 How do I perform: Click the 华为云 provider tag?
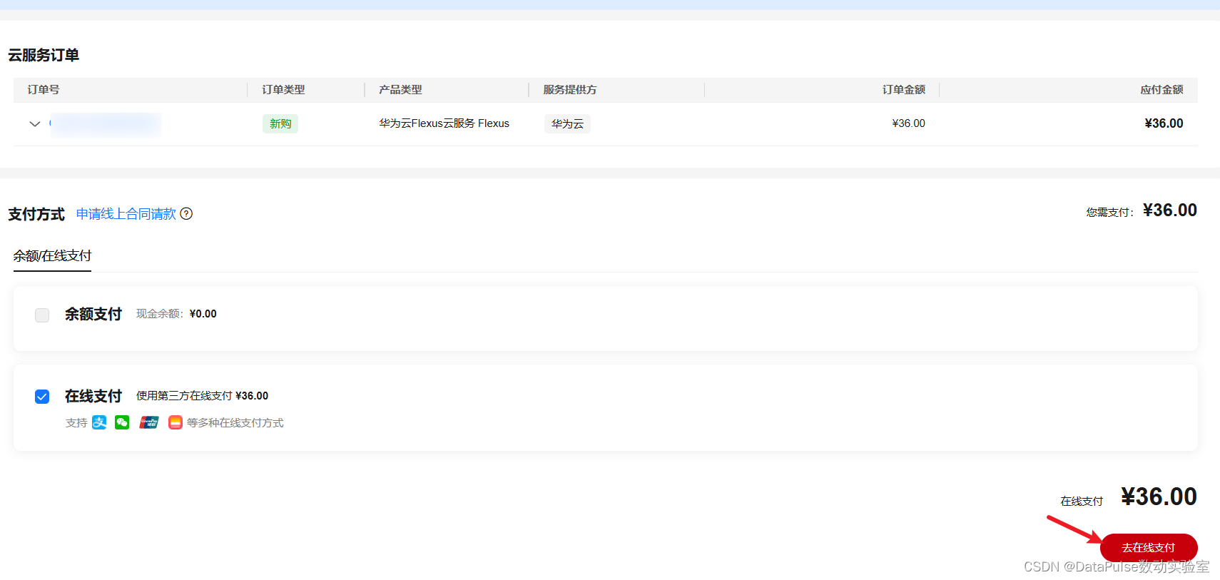pos(567,123)
